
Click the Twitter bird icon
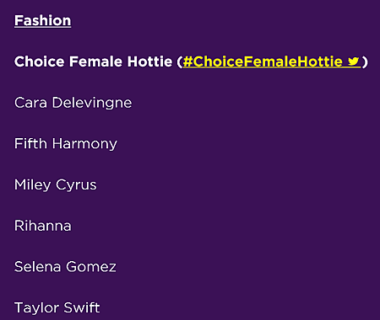(353, 61)
